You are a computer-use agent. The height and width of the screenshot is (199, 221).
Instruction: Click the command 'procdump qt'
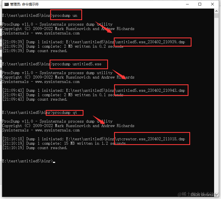coord(65,113)
